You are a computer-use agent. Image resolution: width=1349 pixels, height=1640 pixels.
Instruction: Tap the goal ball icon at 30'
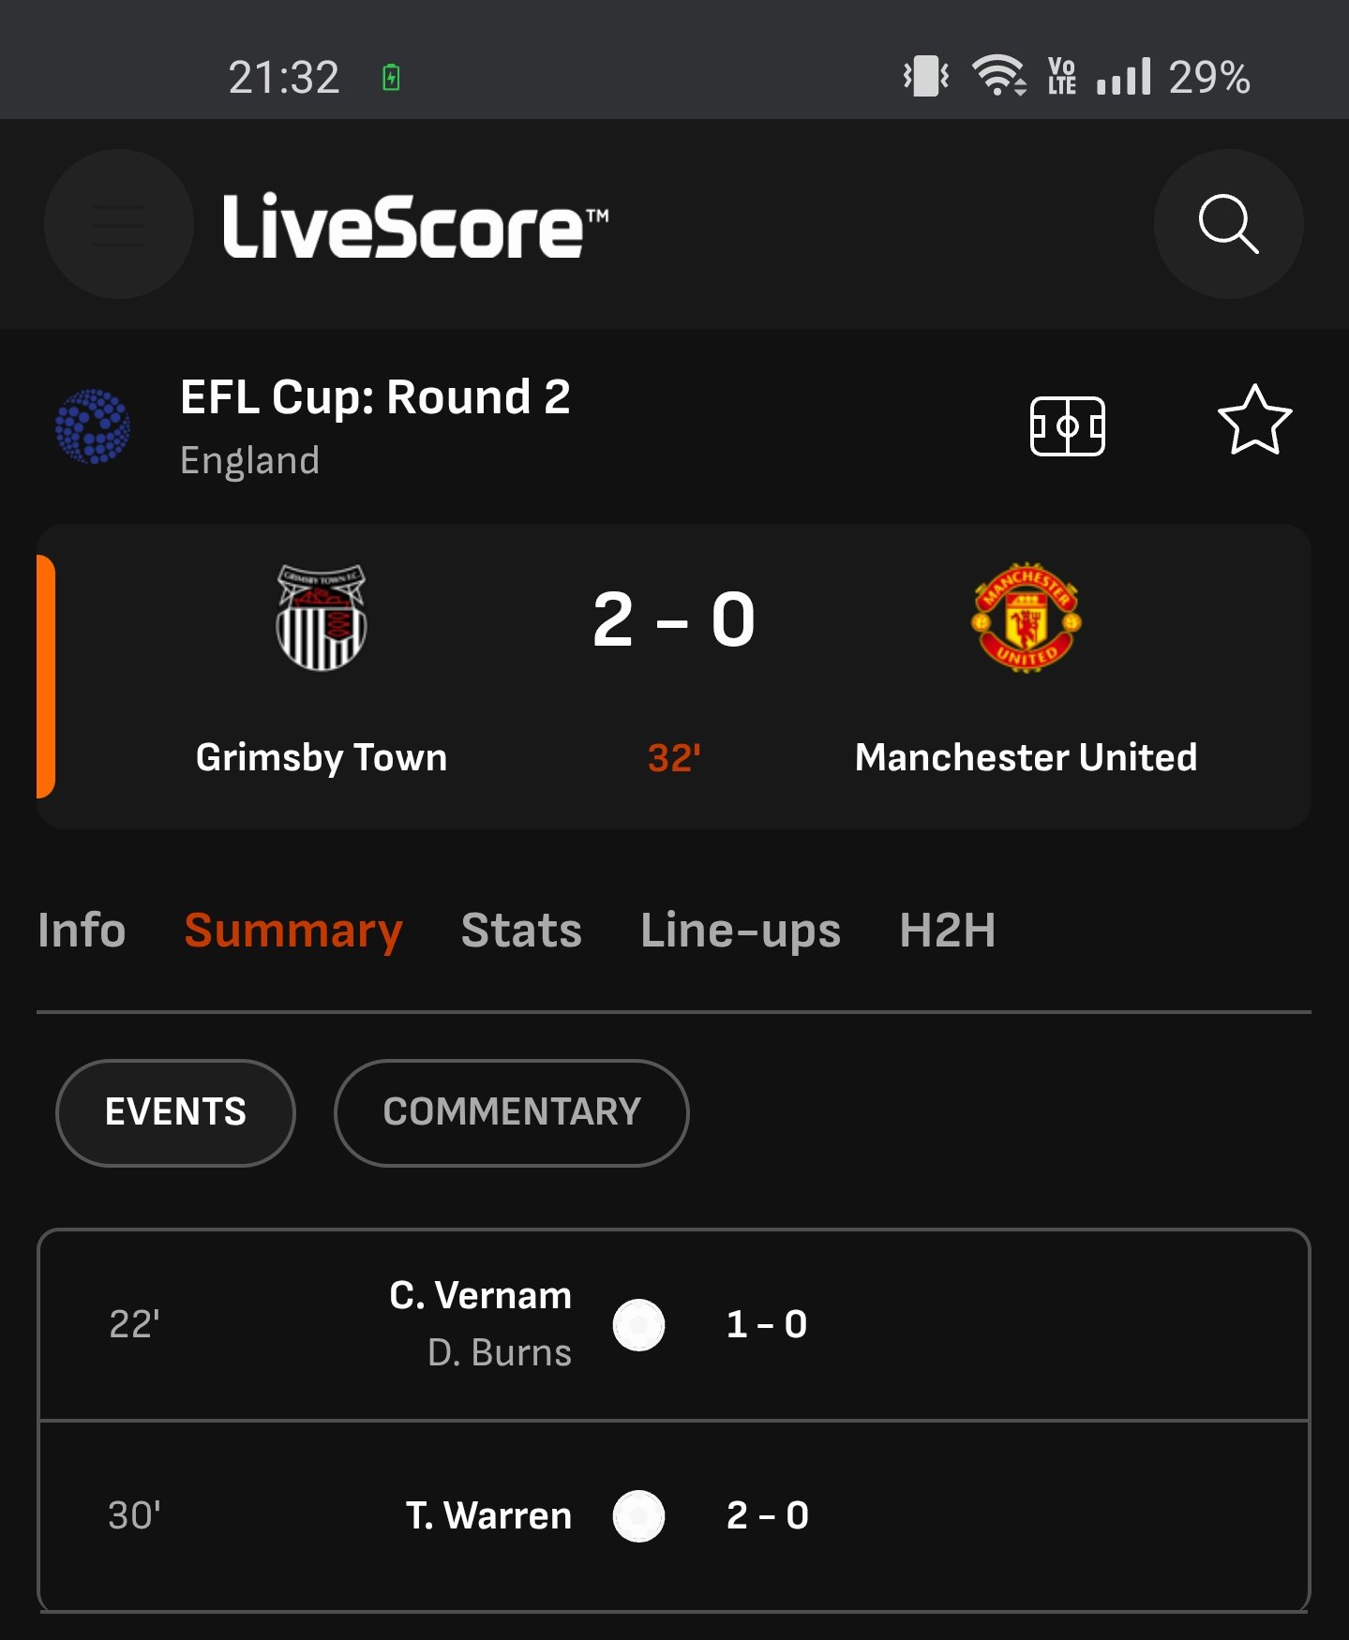coord(638,1515)
